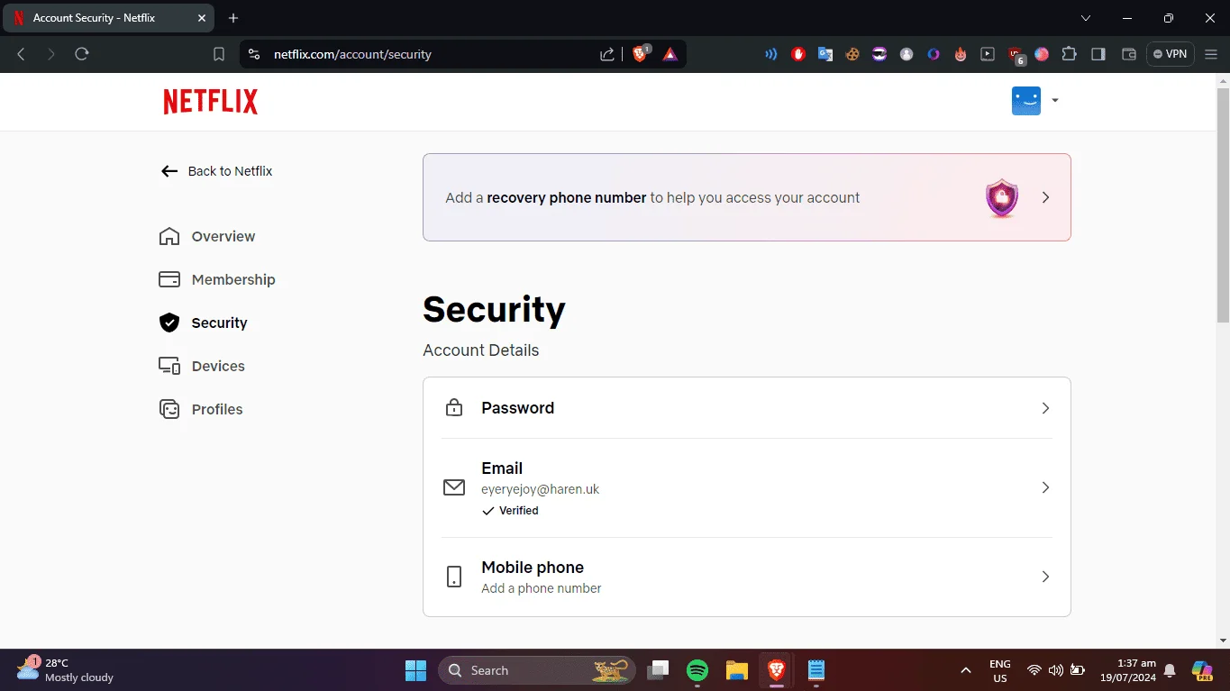Go to Devices in sidebar
The image size is (1230, 691).
(202, 366)
